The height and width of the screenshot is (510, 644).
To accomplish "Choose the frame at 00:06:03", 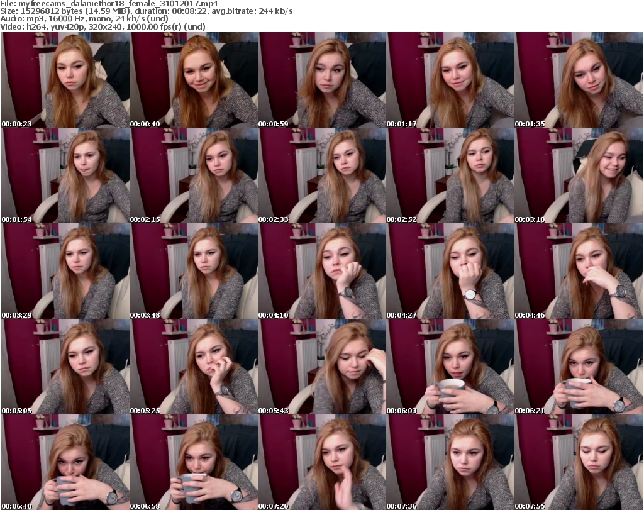I will click(x=450, y=367).
